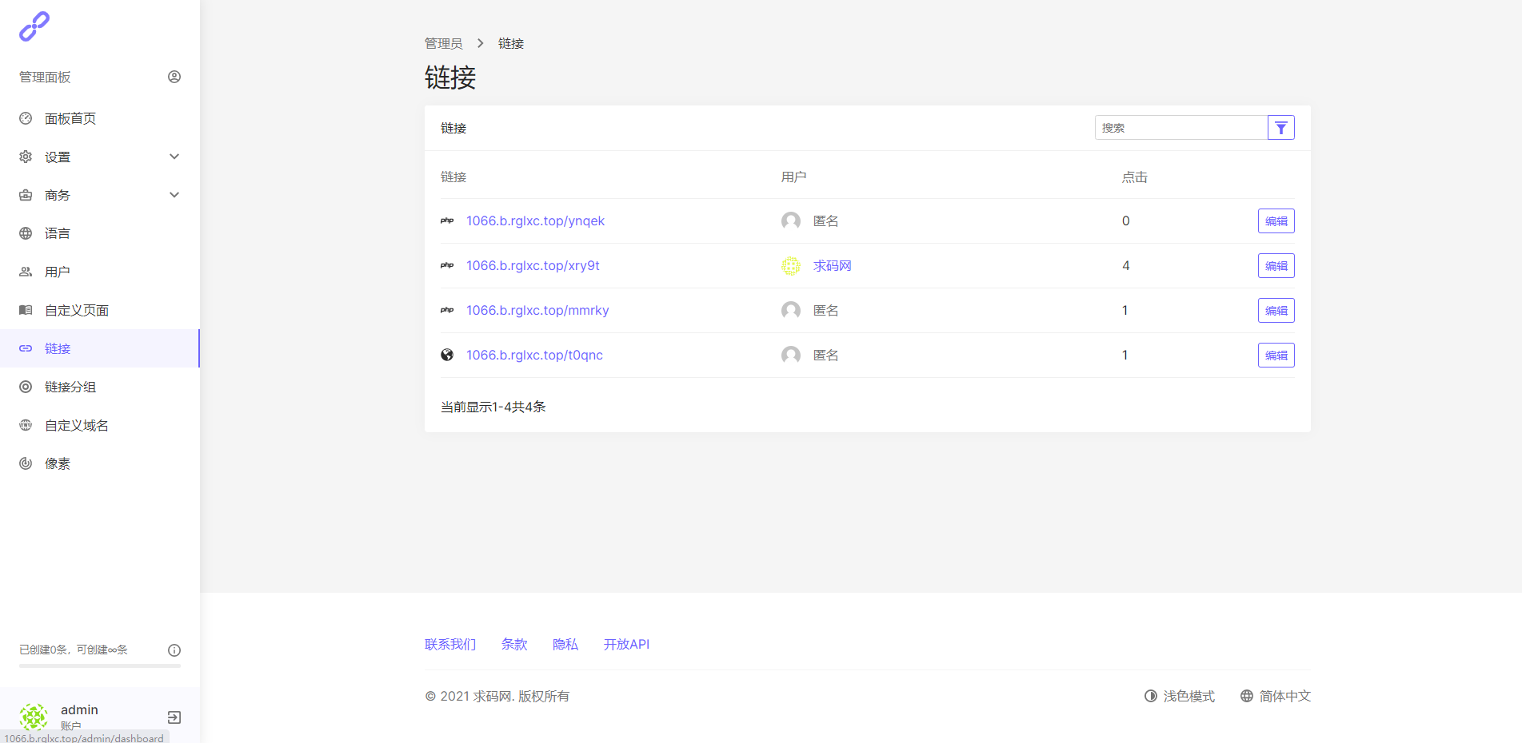The image size is (1522, 743).
Task: Focus the 搜索 search field
Action: [1180, 128]
